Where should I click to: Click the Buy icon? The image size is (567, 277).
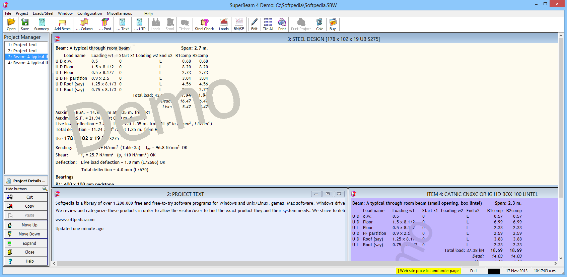coord(333,24)
